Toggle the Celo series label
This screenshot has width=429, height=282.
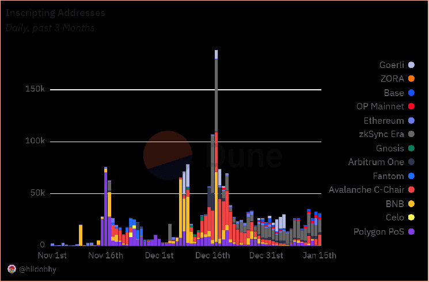click(x=395, y=218)
